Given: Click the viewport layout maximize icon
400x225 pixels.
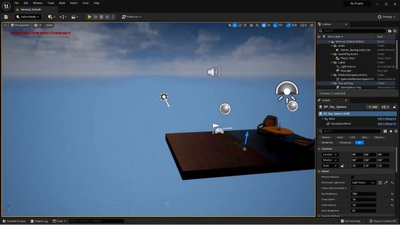Looking at the screenshot, I should click(312, 25).
